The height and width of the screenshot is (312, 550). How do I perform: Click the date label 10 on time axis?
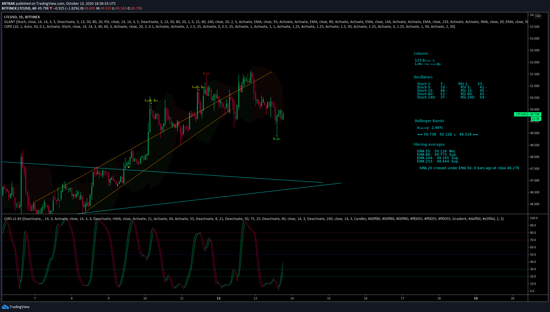click(145, 298)
